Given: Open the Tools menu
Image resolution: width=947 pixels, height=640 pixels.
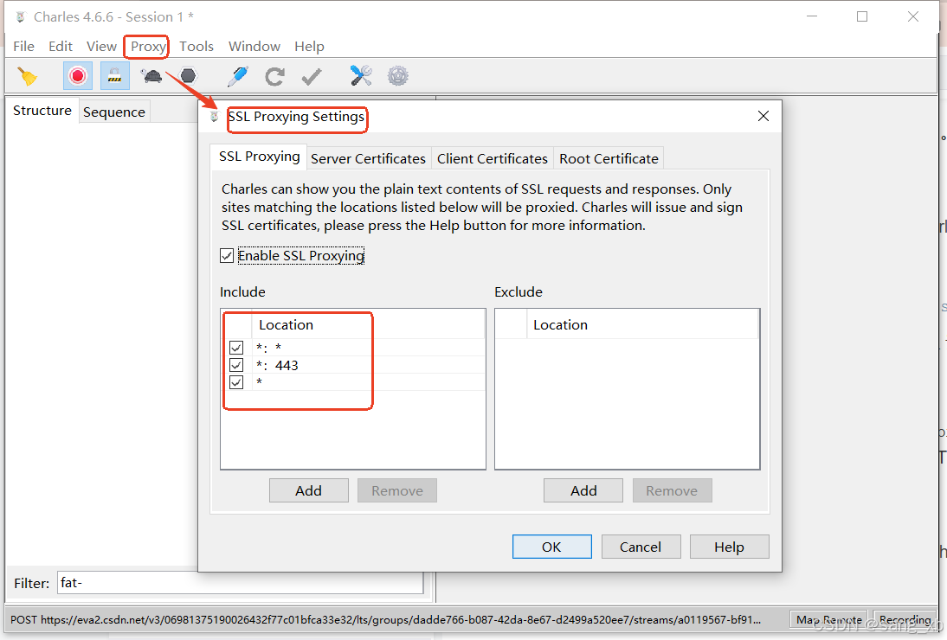Looking at the screenshot, I should (x=196, y=47).
